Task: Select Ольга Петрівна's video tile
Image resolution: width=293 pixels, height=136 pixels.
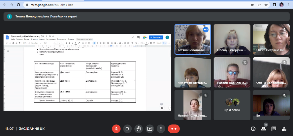Action: click(271, 40)
